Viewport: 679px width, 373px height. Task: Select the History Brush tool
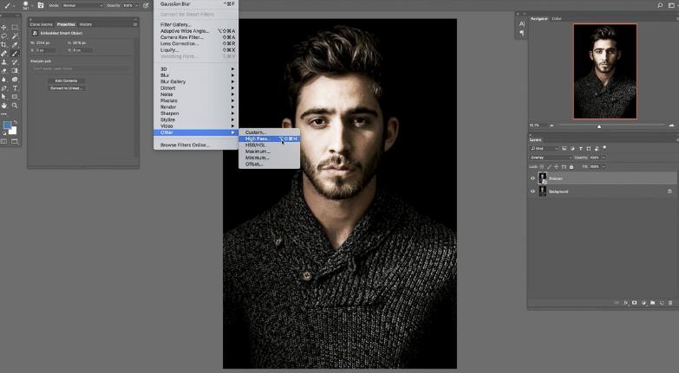[15, 62]
